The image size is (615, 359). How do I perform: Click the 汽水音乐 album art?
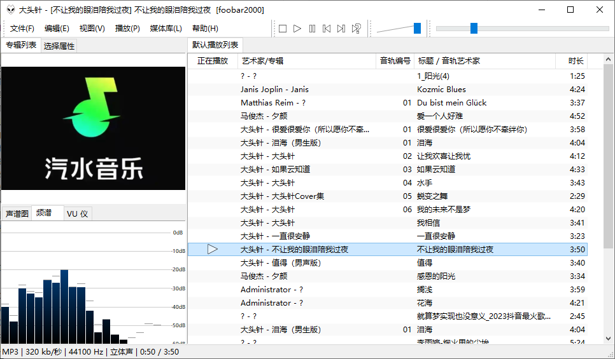pos(94,128)
